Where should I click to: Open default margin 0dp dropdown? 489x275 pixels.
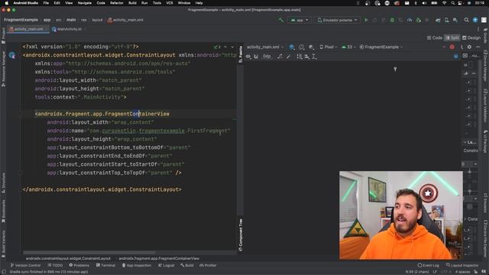267,57
